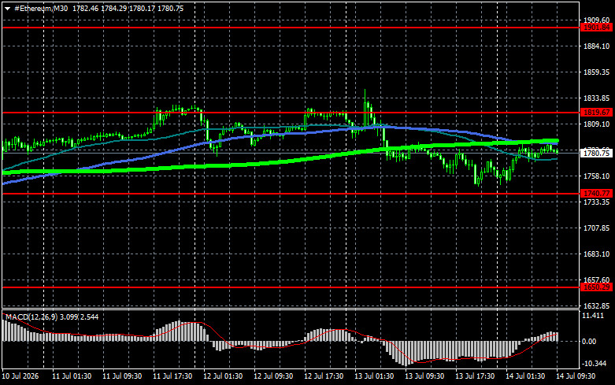Click the 1909.60 price scale label
Viewport: 615px width, 385px height.
[597, 20]
